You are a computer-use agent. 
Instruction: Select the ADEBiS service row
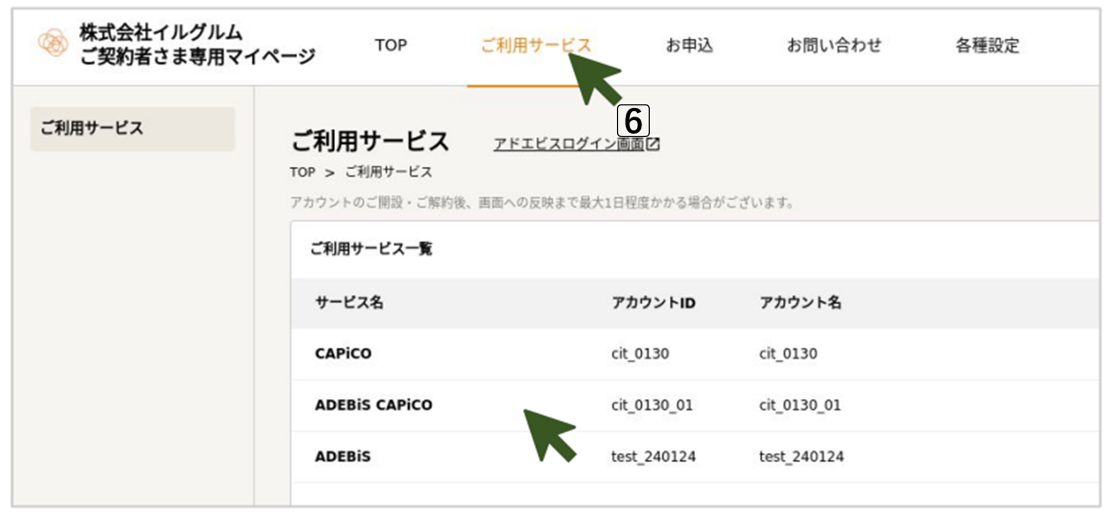tap(343, 457)
